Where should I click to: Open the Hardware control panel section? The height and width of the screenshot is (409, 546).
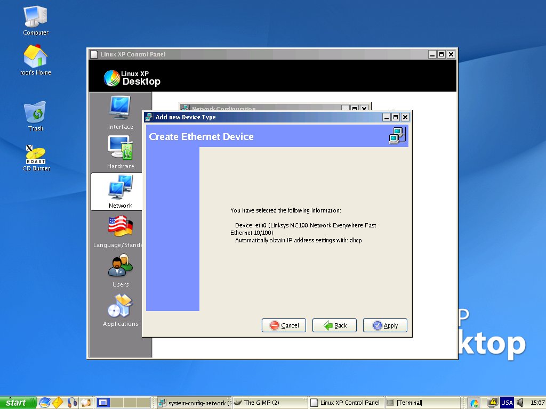[120, 152]
